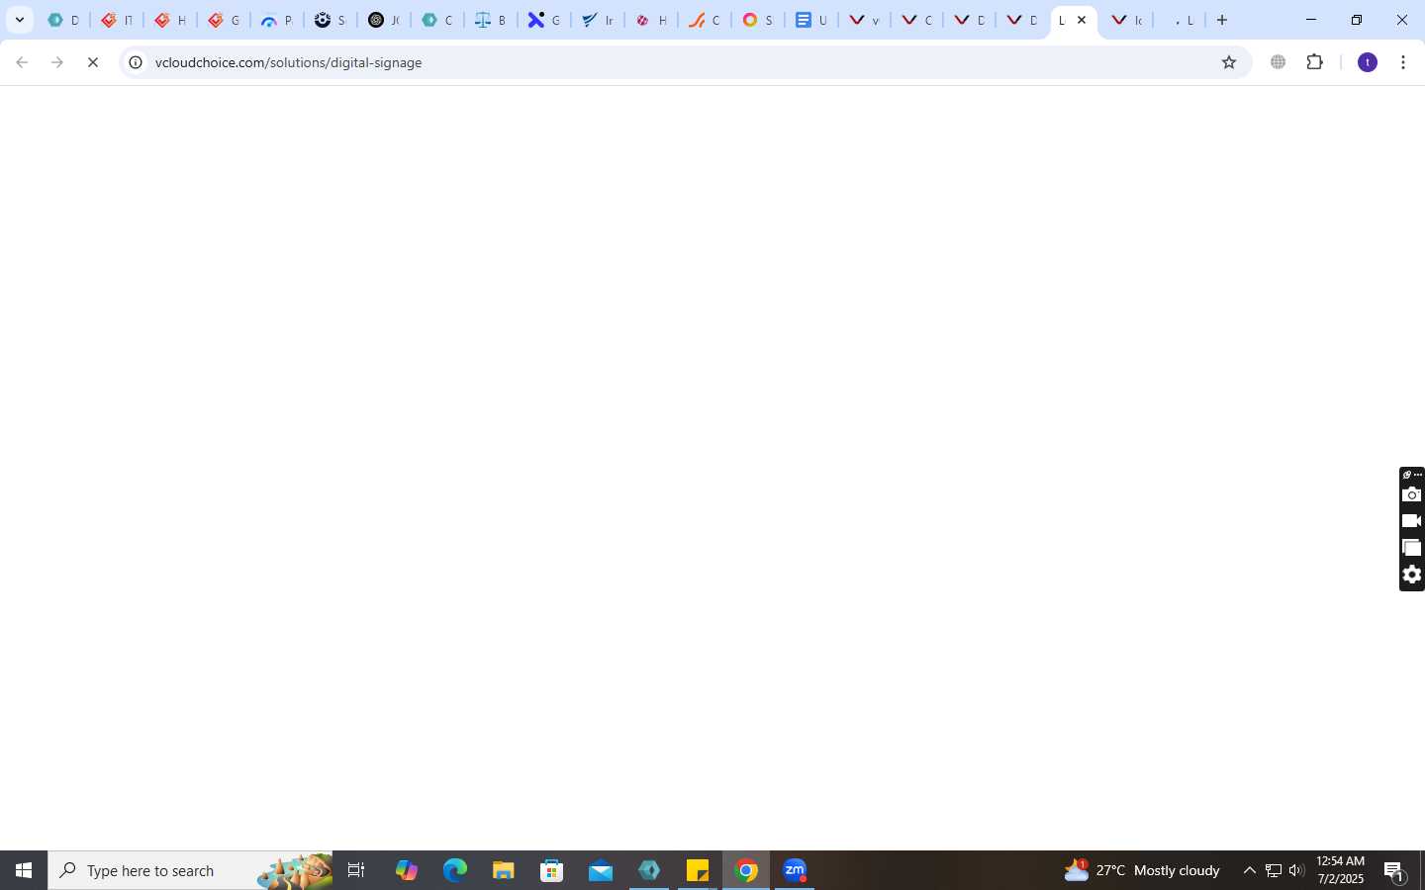Start recording with the video camera icon
Screen dimensions: 1425x890
coord(1412,521)
